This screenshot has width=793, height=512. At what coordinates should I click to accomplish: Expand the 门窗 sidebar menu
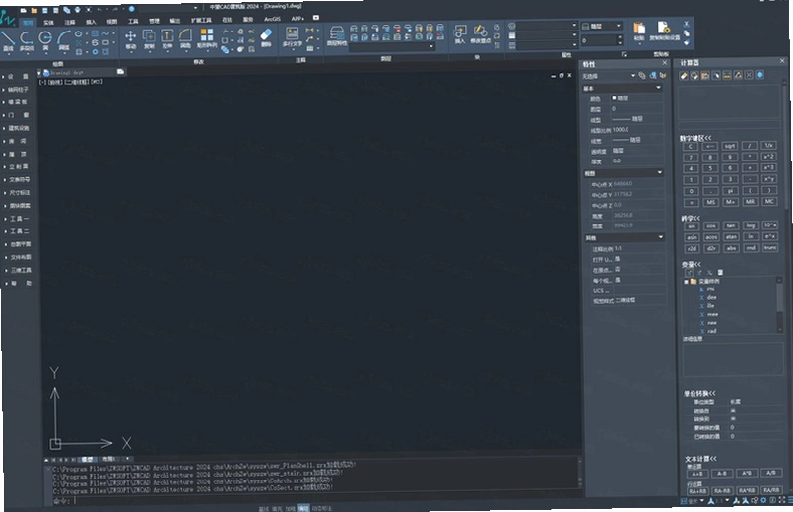tap(17, 115)
